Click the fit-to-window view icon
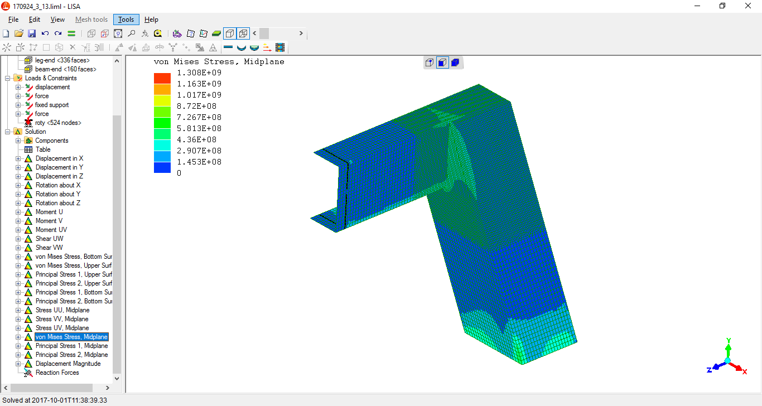Viewport: 762px width, 406px height. tap(118, 33)
